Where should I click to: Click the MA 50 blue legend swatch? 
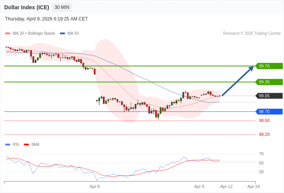pyautogui.click(x=62, y=34)
